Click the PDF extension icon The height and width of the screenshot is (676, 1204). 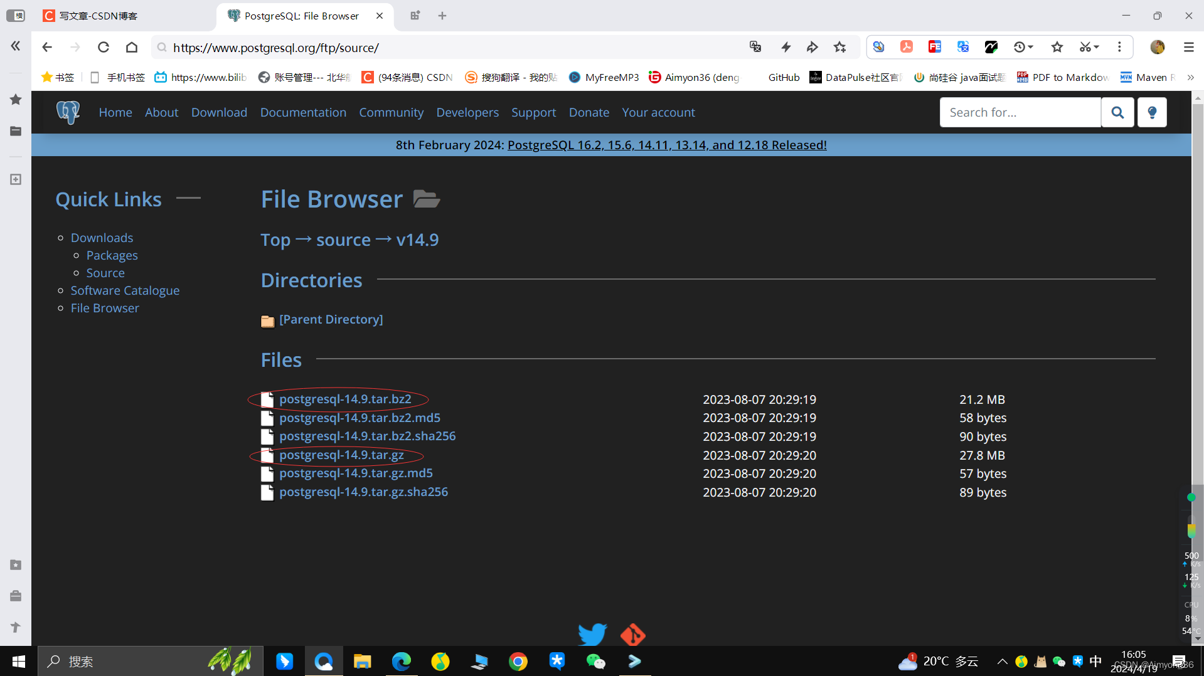tap(907, 47)
